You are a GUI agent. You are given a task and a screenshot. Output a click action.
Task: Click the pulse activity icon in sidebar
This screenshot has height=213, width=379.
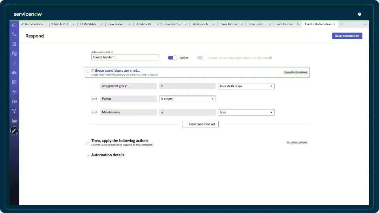[x=14, y=92]
